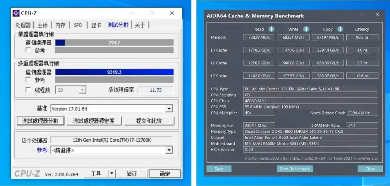Click Memory Write value 68251 MB/s

pos(294,37)
